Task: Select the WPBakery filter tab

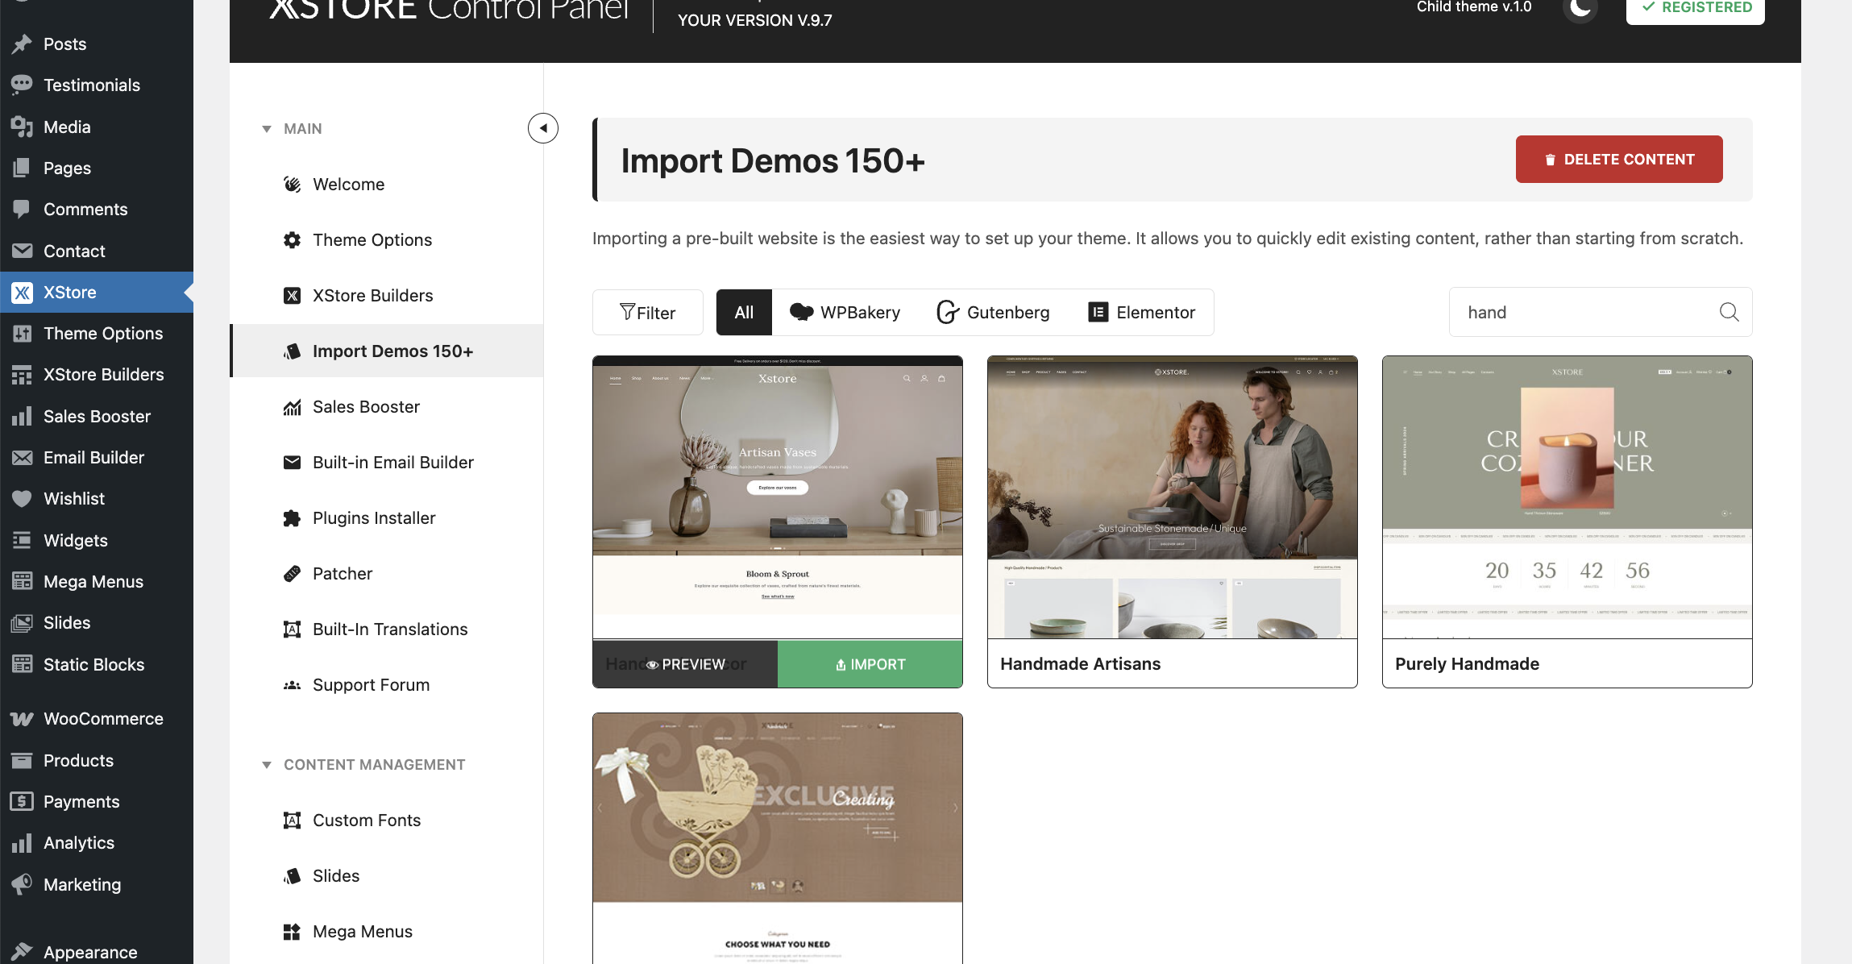Action: (x=845, y=313)
